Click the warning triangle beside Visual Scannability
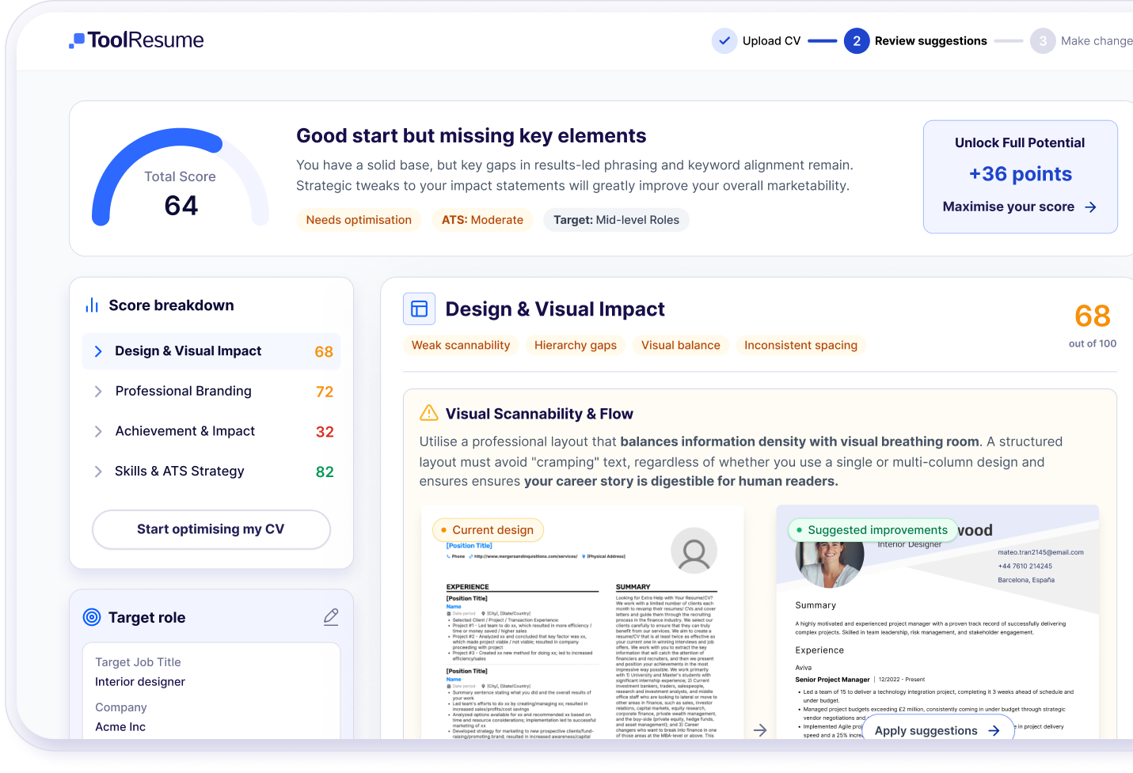This screenshot has height=773, width=1133. click(428, 413)
